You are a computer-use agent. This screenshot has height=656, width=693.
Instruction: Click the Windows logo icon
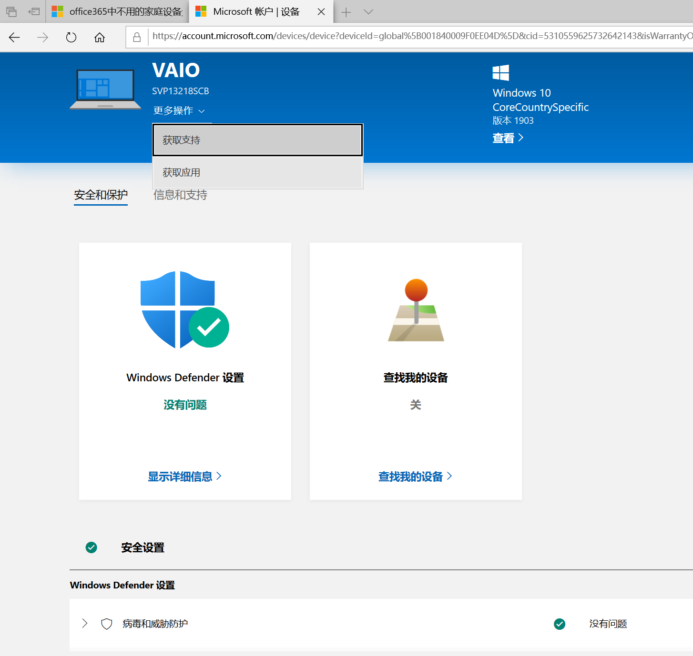point(501,73)
